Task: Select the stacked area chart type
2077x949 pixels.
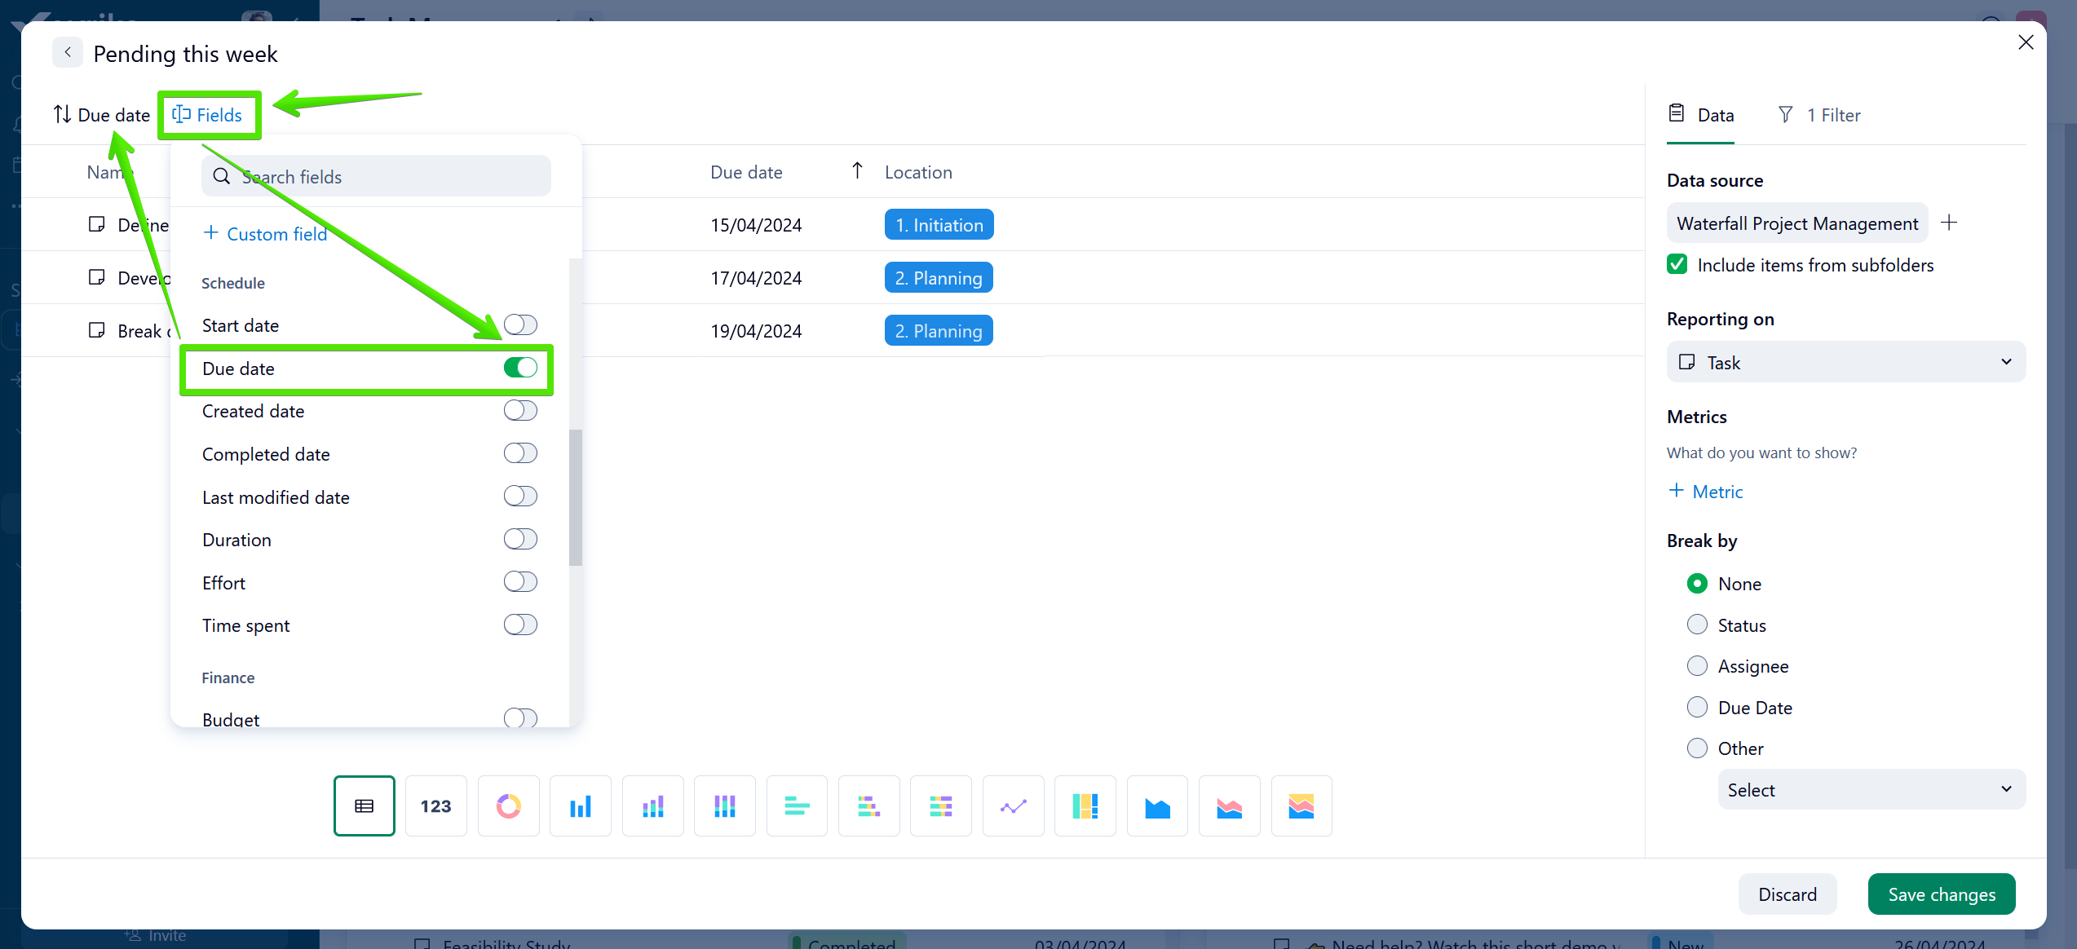Action: (x=1229, y=806)
